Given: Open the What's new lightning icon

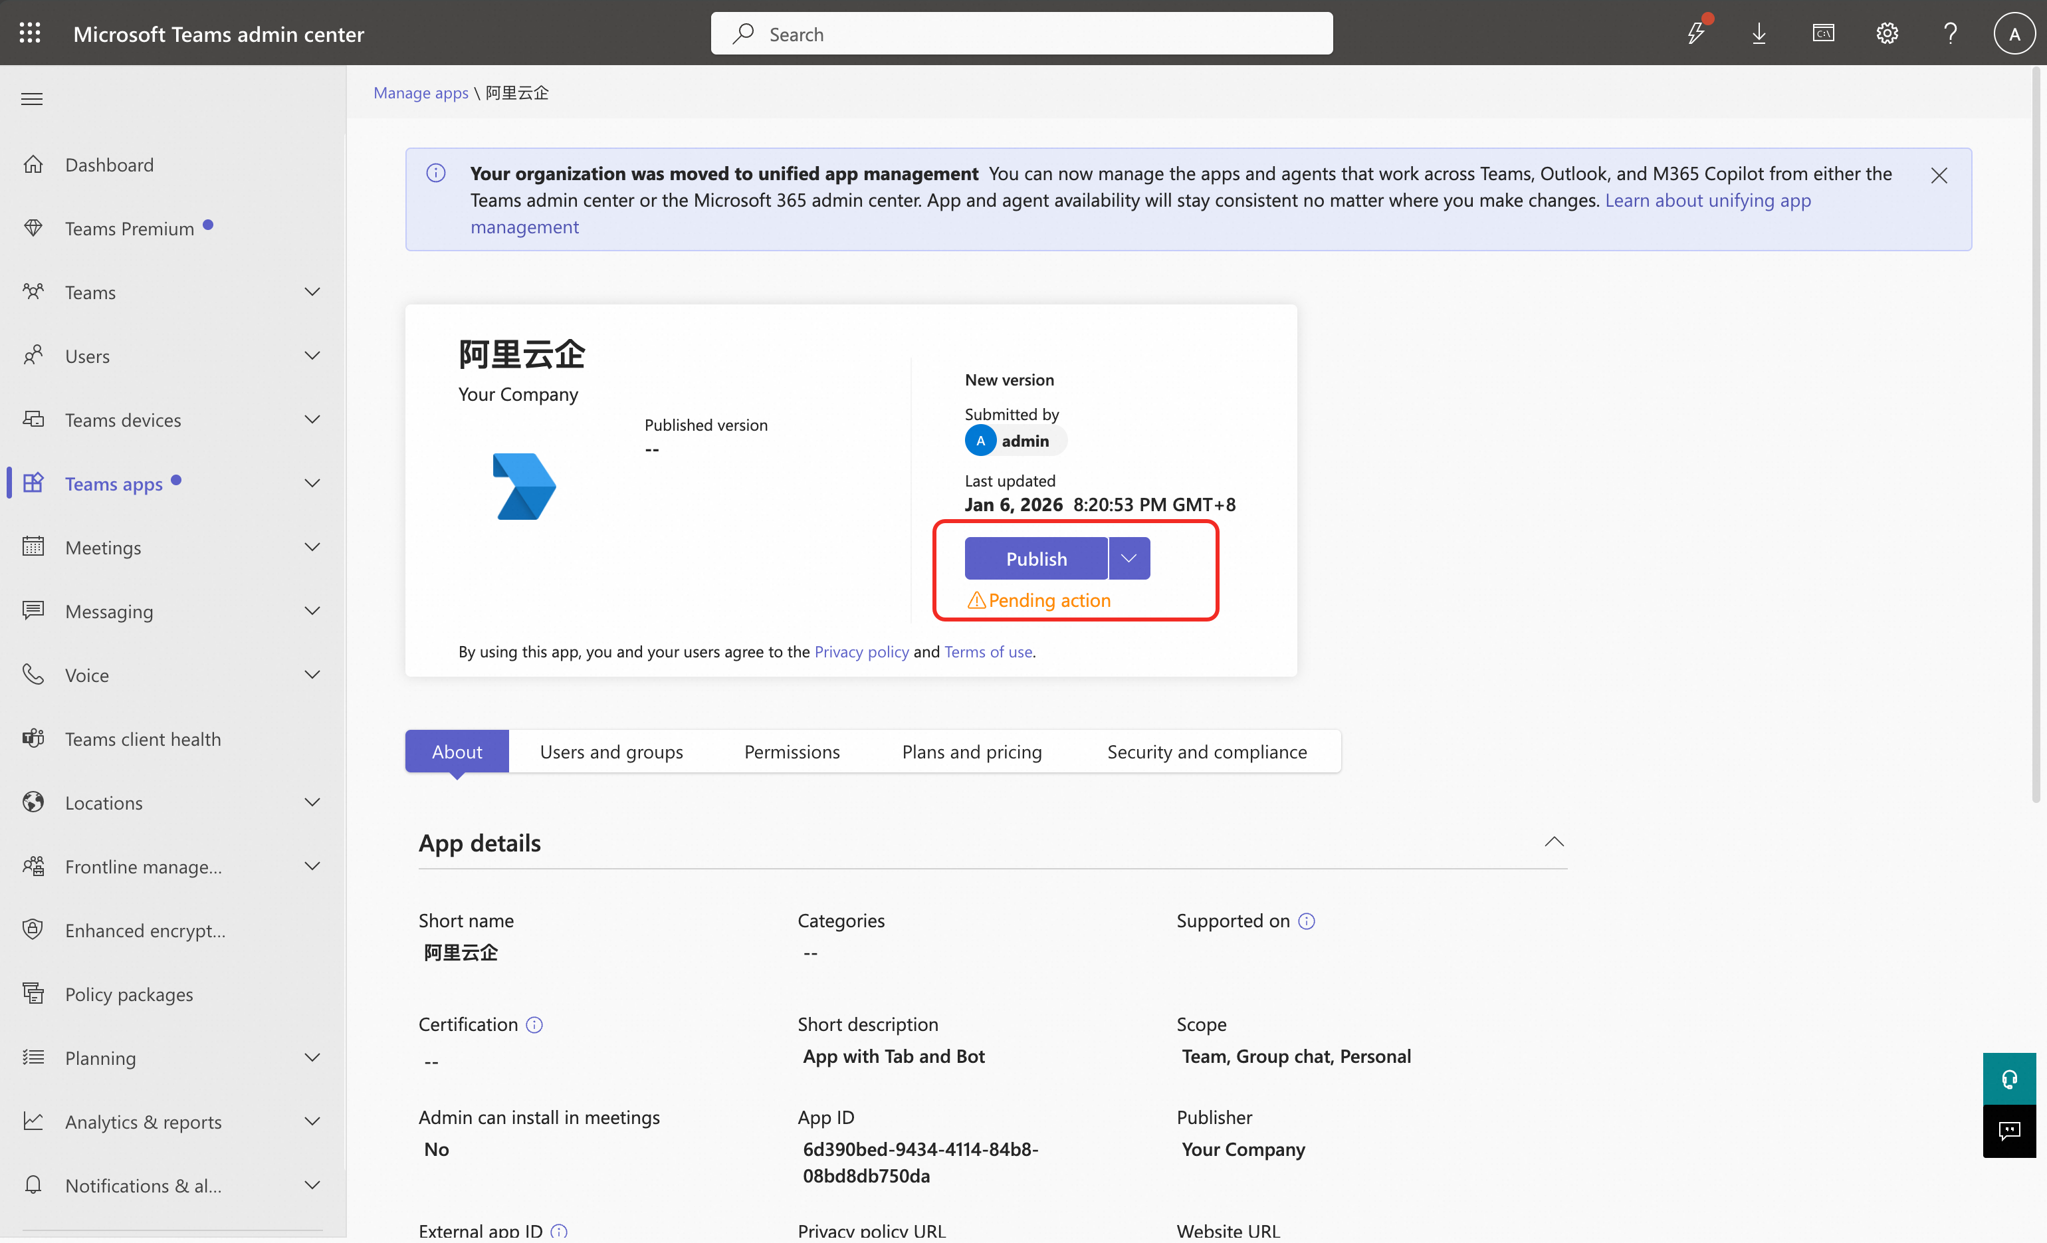Looking at the screenshot, I should (1695, 33).
